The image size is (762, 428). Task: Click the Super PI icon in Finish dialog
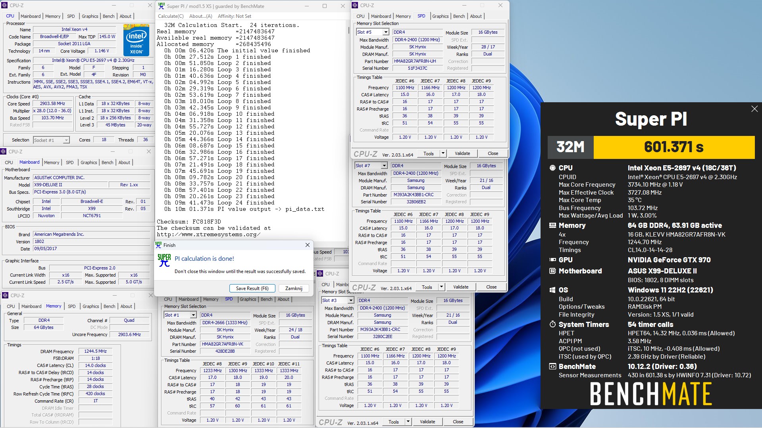[164, 260]
